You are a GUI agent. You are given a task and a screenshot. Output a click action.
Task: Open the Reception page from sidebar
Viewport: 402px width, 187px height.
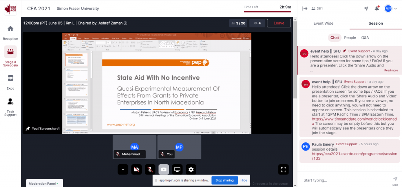[x=10, y=32]
